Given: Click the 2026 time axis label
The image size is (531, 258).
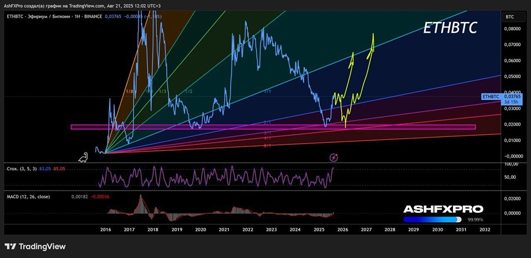Looking at the screenshot, I should [x=342, y=229].
